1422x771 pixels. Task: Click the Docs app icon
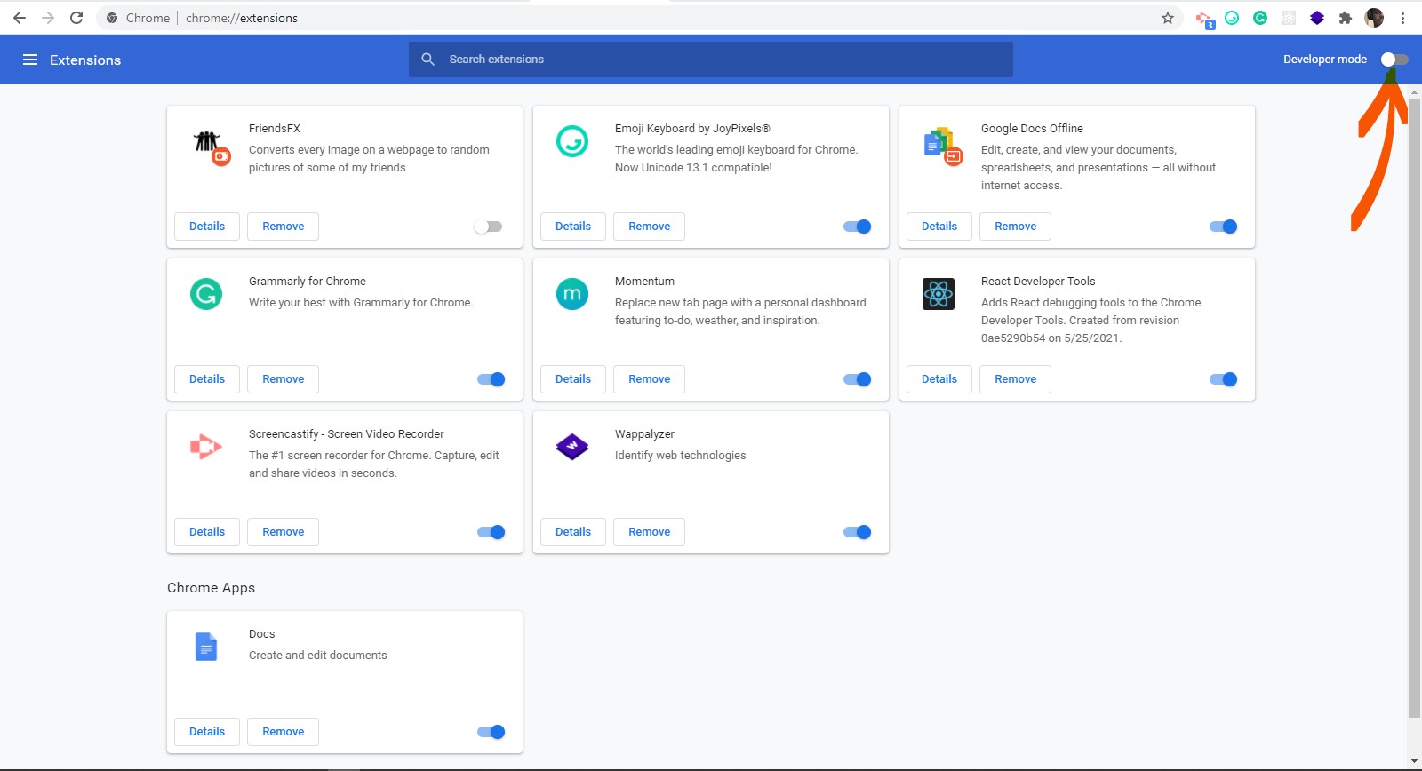(206, 647)
